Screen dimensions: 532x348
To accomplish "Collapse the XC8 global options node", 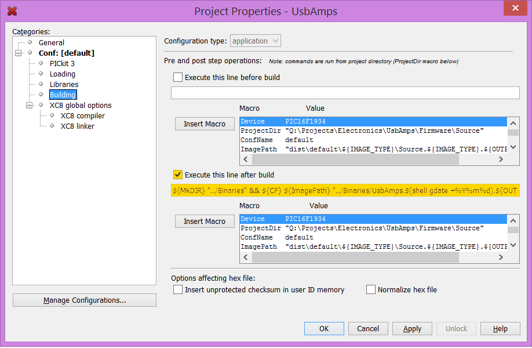I will coord(30,106).
